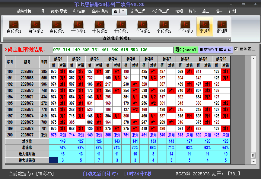Select the 定3胆 analysis icon
Screen dimensions: 261x179
coord(205,27)
